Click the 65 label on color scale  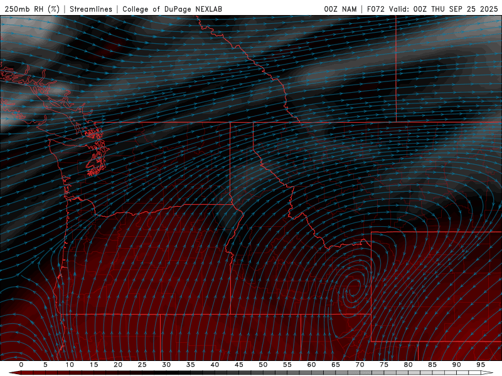336,365
